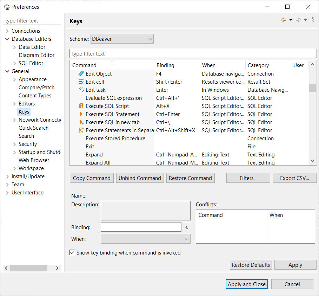Select the Execute Stored Procedure row

(189, 139)
